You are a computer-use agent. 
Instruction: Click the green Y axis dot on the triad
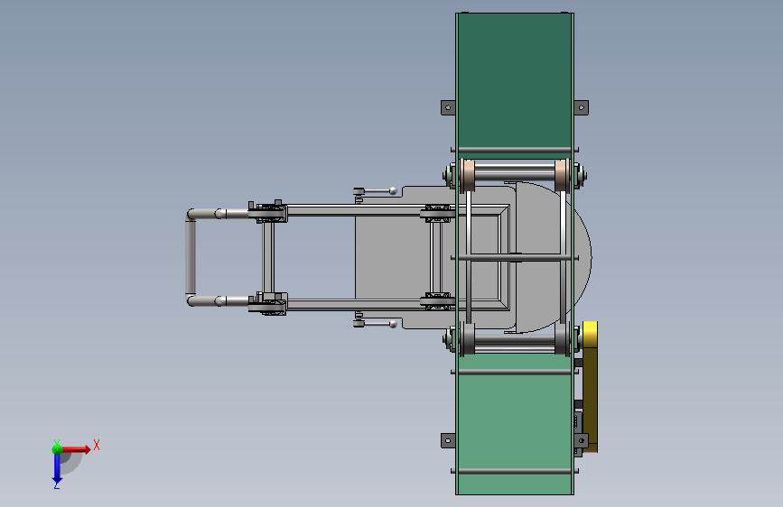tap(57, 448)
